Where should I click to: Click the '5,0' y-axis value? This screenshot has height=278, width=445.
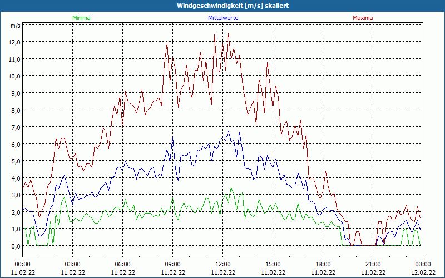tap(16, 161)
